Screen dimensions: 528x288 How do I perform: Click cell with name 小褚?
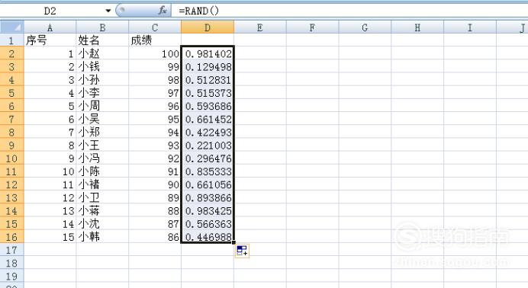coord(102,184)
